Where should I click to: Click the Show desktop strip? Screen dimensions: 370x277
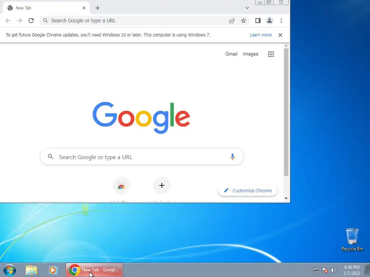point(367,270)
